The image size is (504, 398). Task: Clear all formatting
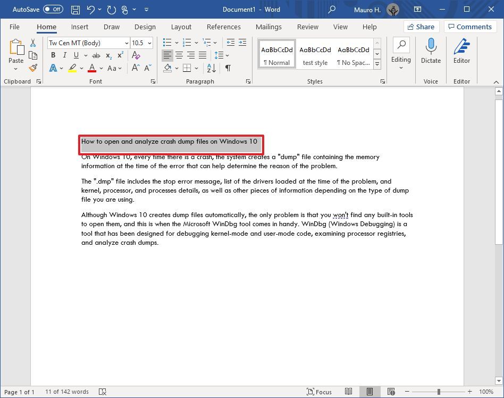click(x=135, y=55)
